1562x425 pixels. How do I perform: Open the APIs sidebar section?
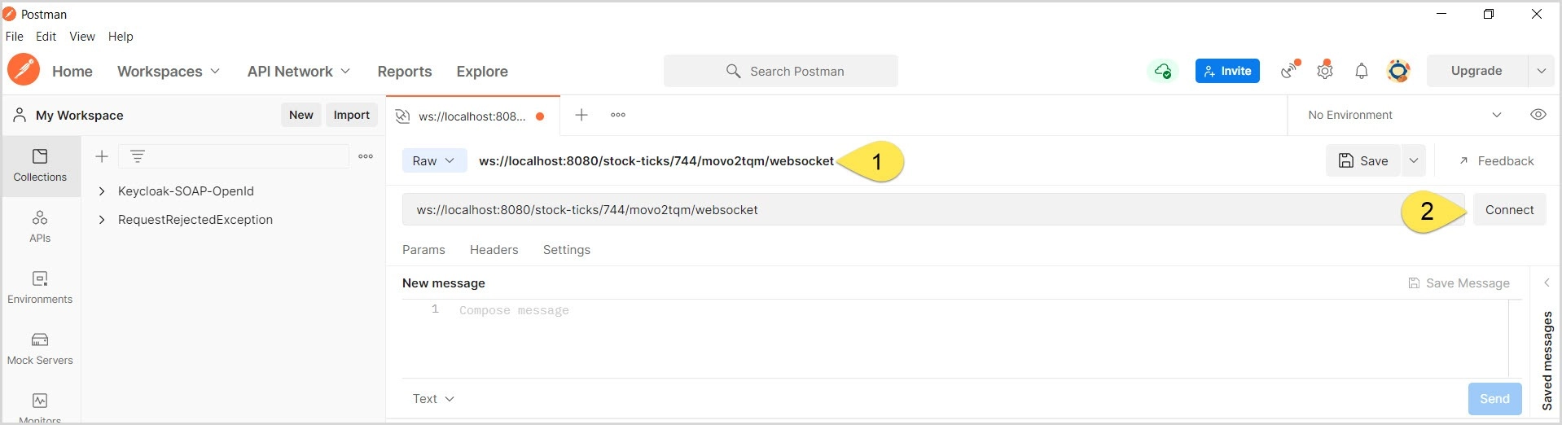tap(40, 226)
